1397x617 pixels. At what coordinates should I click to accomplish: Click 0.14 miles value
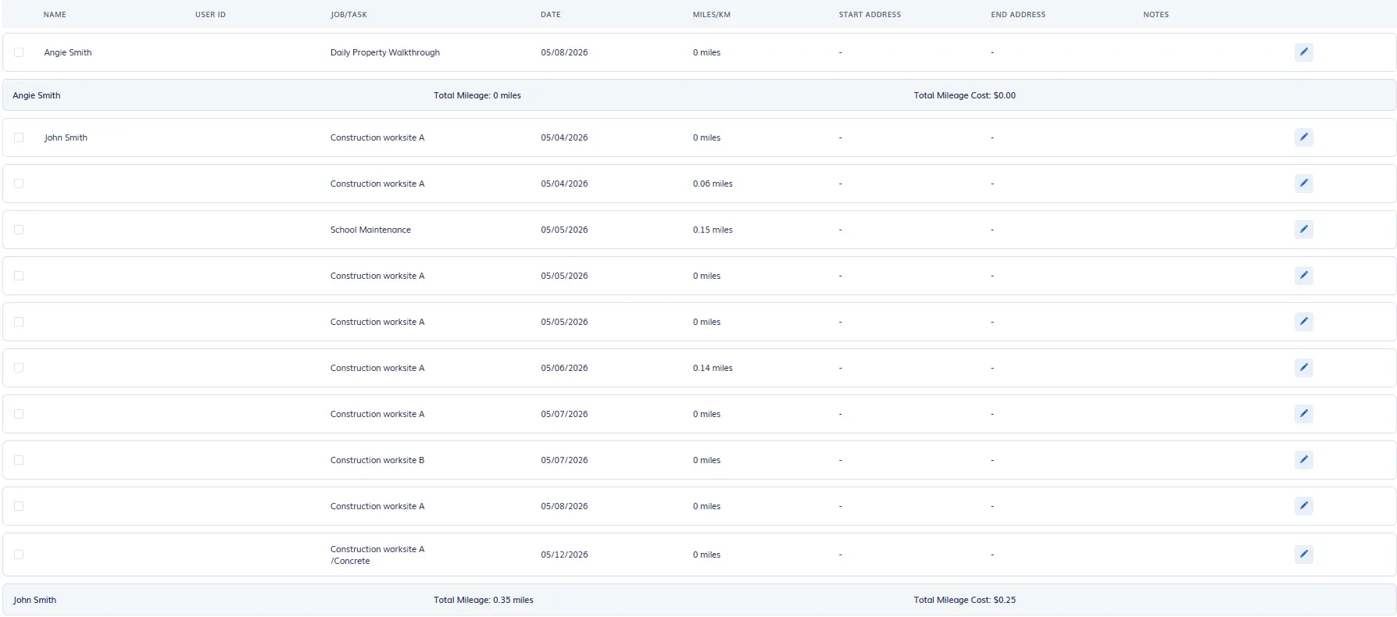click(713, 368)
